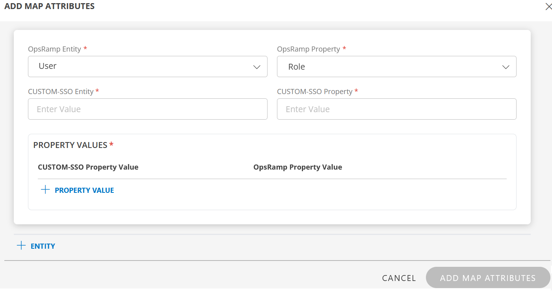This screenshot has width=552, height=292.
Task: Click the plus icon beside ENTITY
Action: tap(21, 245)
